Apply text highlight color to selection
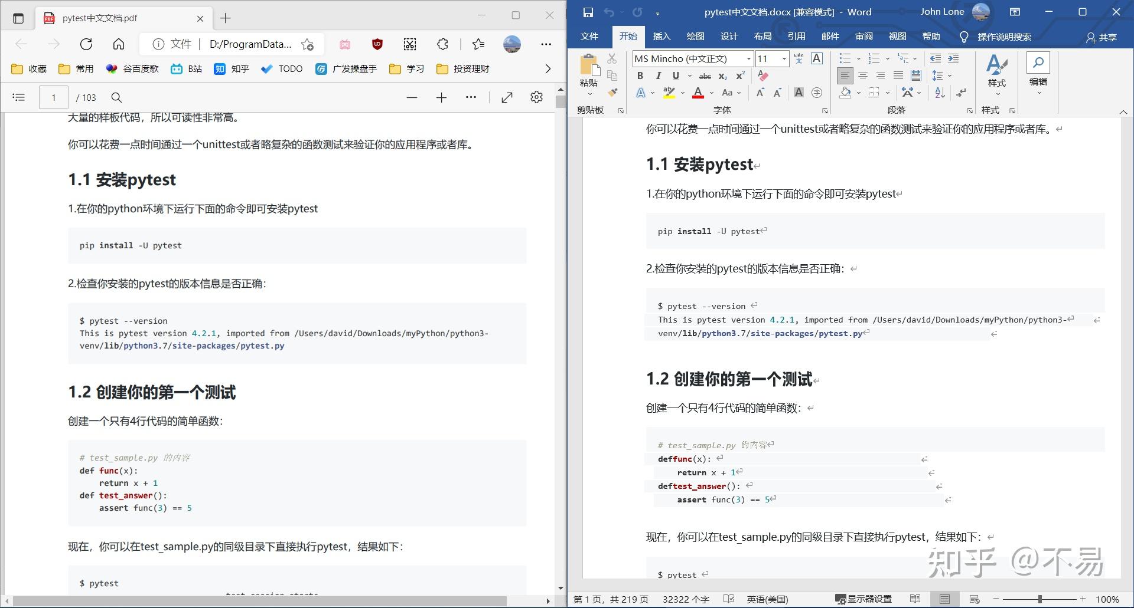The image size is (1134, 608). [670, 93]
